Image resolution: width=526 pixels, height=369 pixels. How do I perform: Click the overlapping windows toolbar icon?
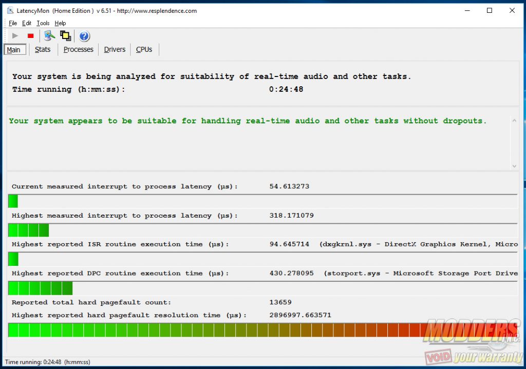pyautogui.click(x=65, y=36)
